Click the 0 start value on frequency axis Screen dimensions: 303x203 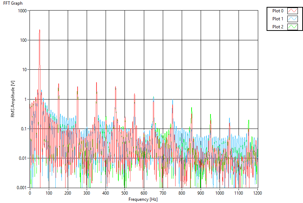click(30, 193)
